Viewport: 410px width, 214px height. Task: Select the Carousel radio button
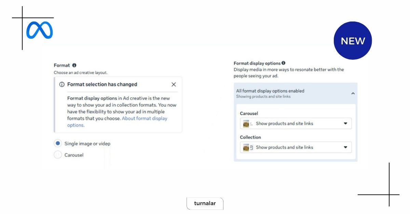[x=58, y=155]
